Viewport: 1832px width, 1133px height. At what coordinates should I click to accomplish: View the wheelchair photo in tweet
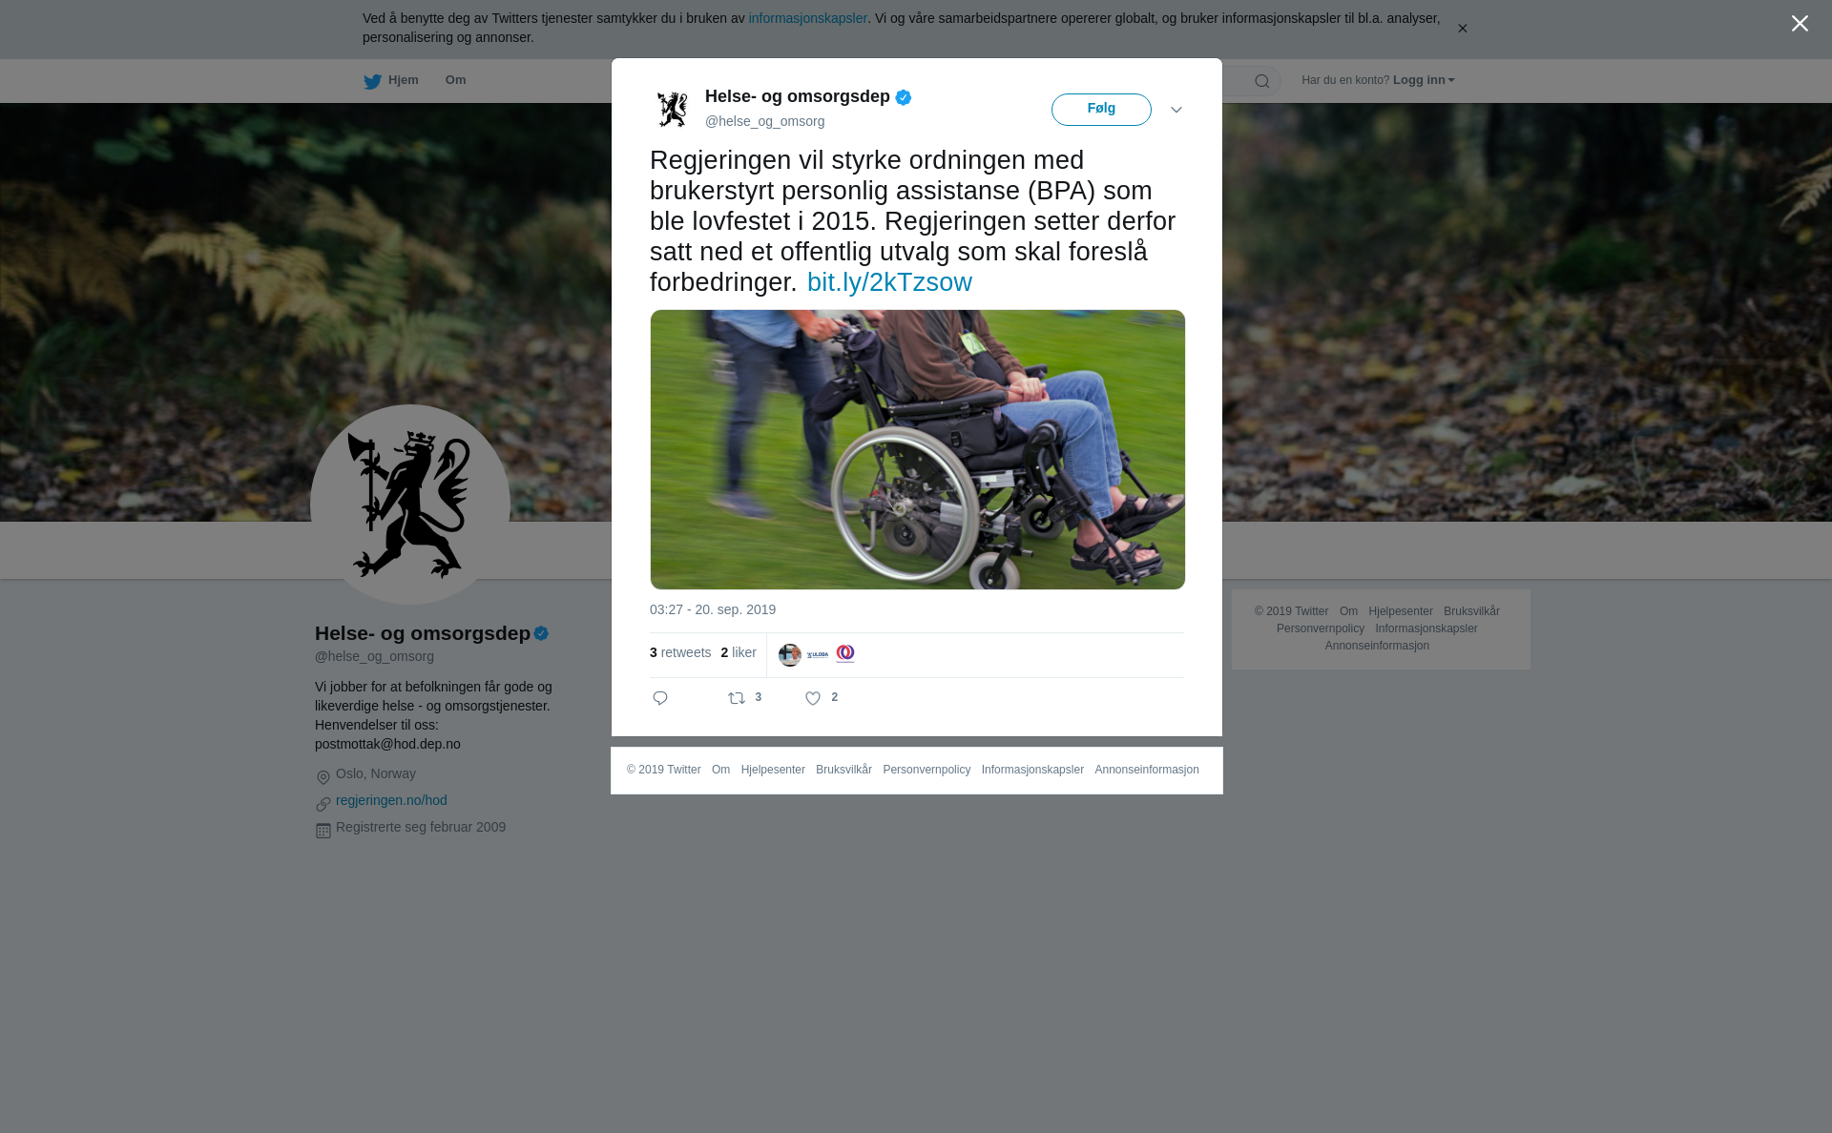coord(918,449)
